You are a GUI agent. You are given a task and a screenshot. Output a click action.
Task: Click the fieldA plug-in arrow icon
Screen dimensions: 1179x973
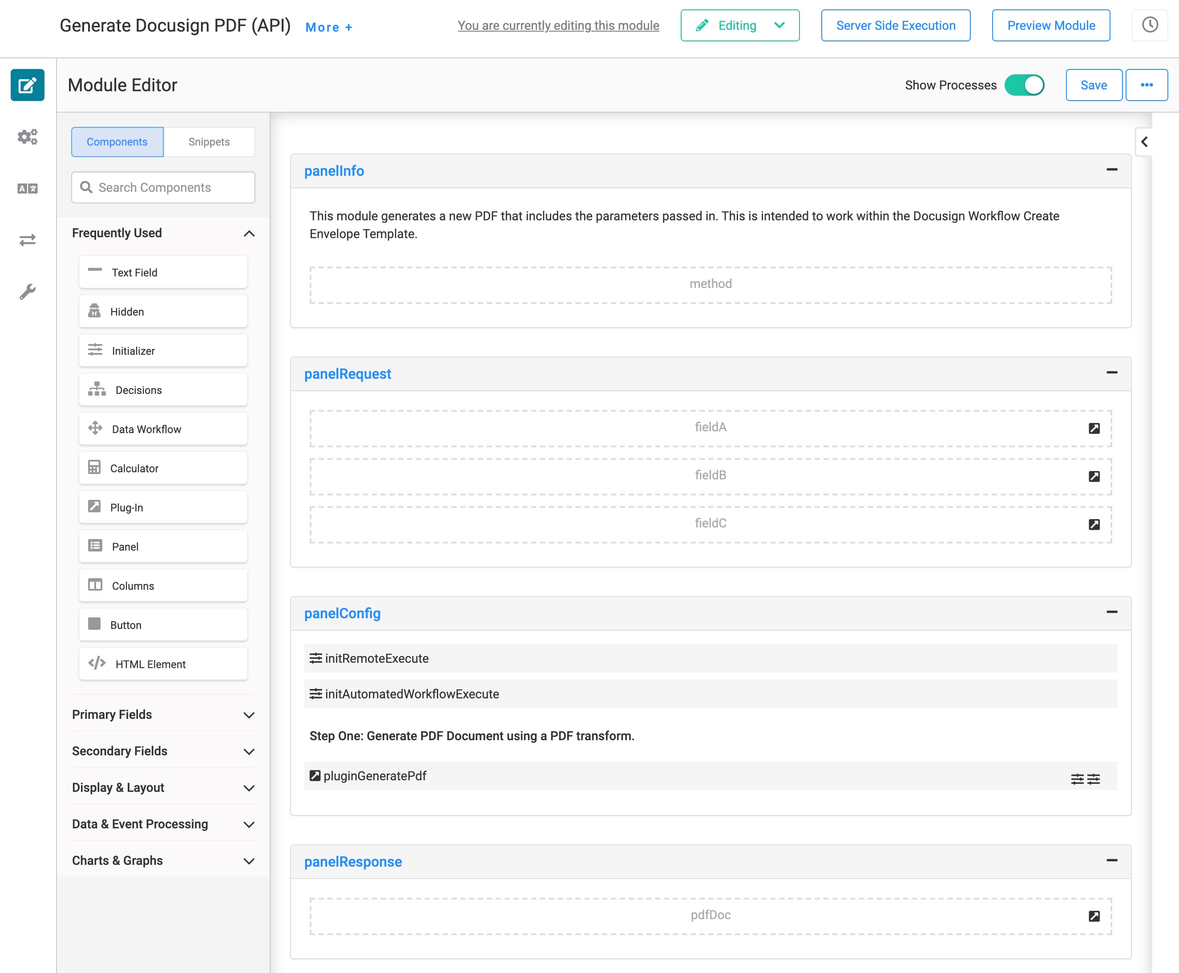click(x=1094, y=429)
